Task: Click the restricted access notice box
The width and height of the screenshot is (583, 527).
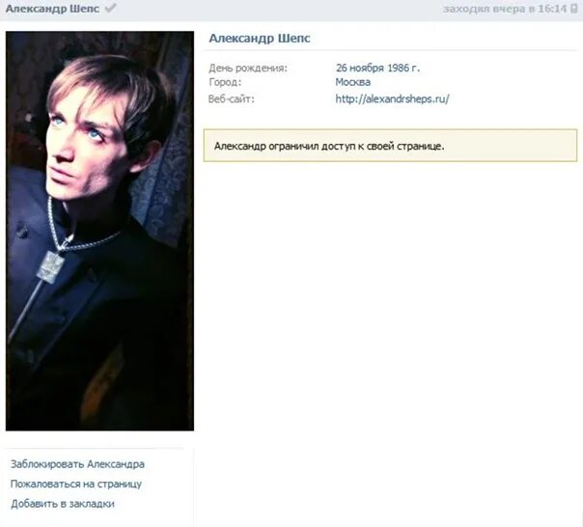Action: [x=390, y=146]
